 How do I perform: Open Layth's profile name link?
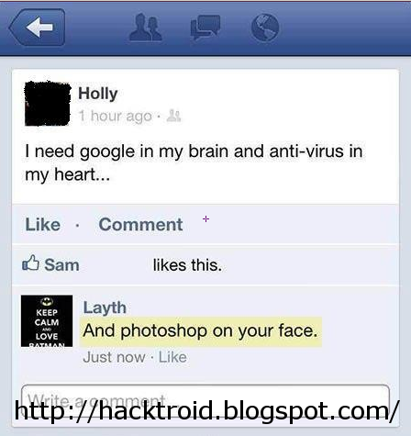point(105,307)
